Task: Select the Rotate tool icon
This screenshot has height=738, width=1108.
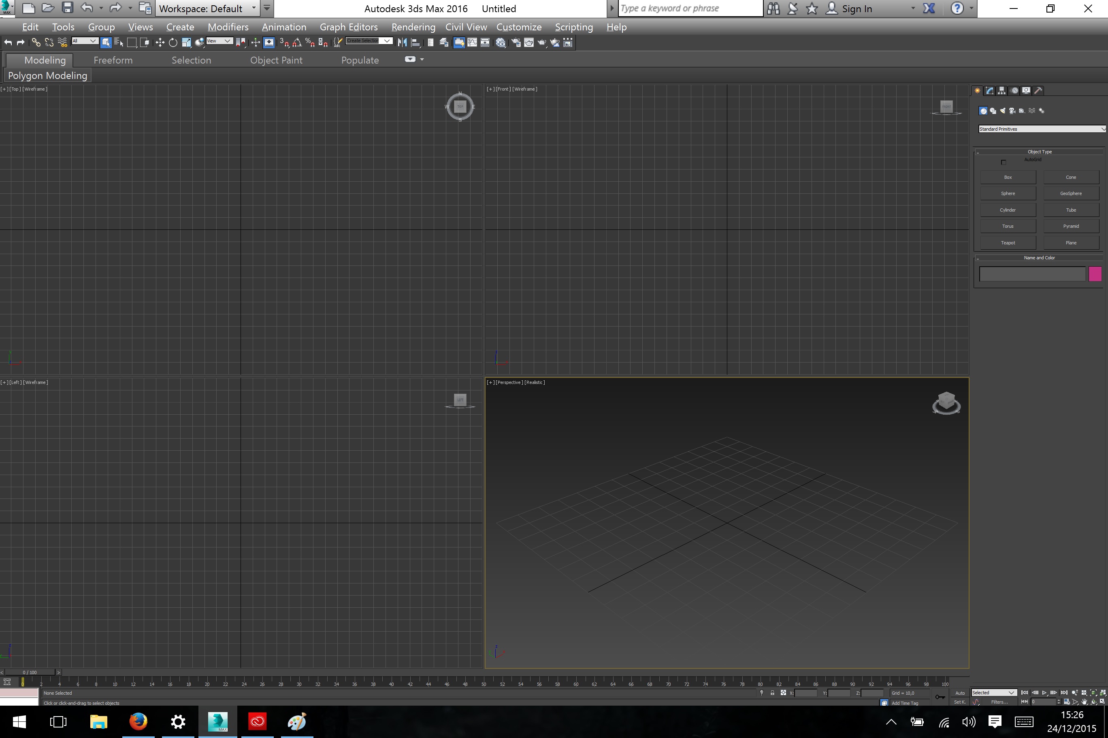Action: coord(173,43)
